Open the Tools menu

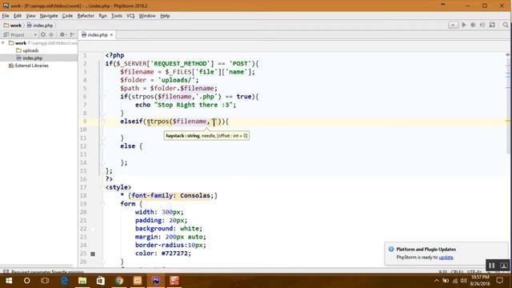[x=117, y=16]
